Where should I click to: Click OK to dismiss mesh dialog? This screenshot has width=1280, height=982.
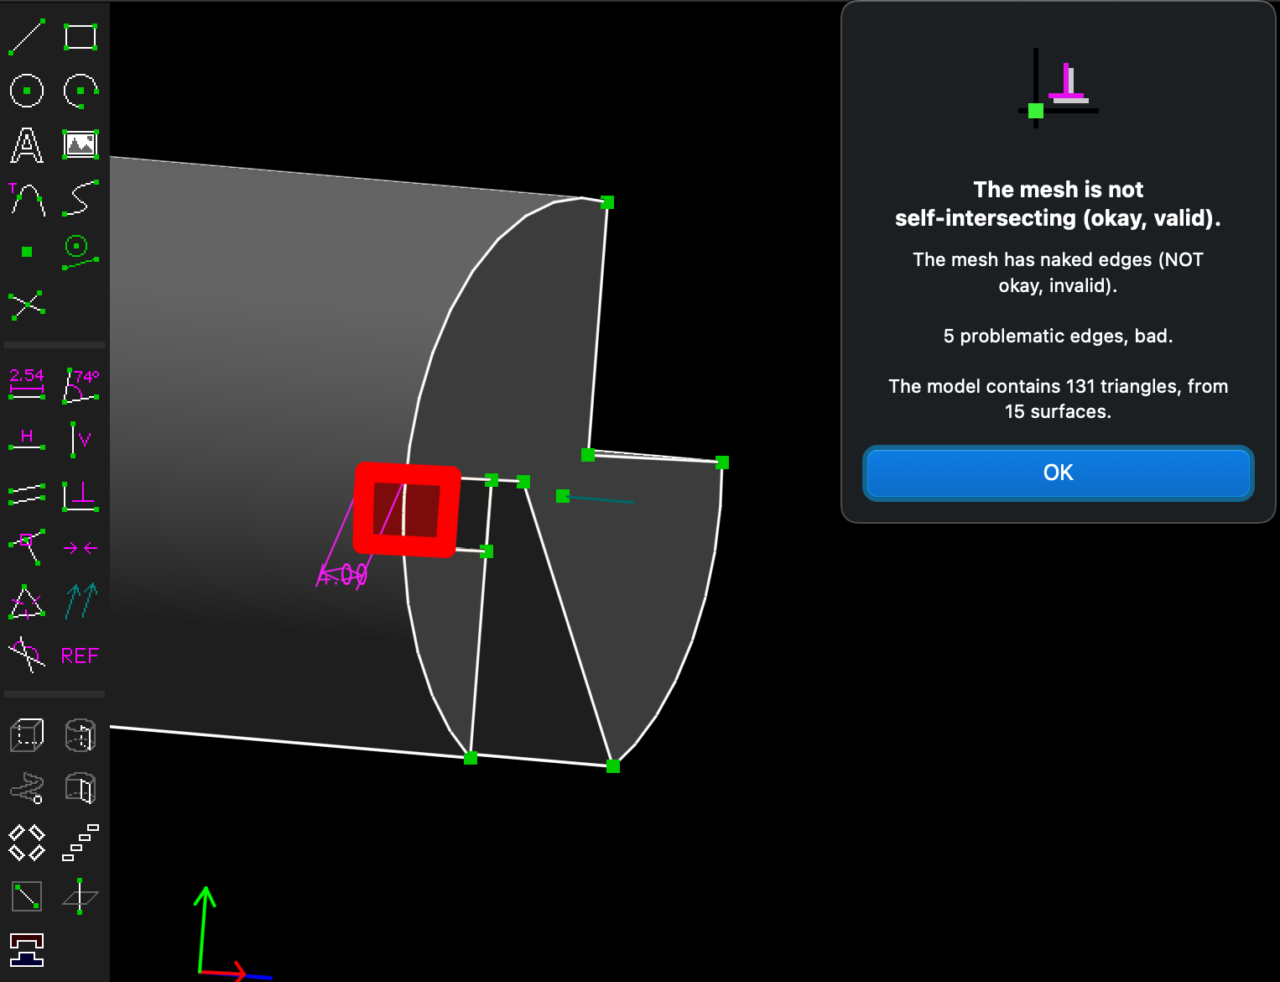[1058, 473]
